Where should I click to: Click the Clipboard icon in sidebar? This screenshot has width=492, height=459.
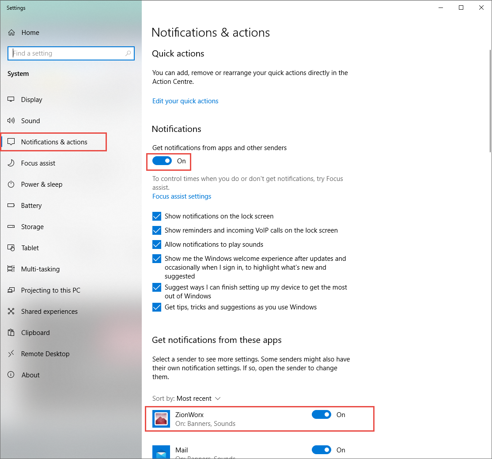pyautogui.click(x=11, y=332)
